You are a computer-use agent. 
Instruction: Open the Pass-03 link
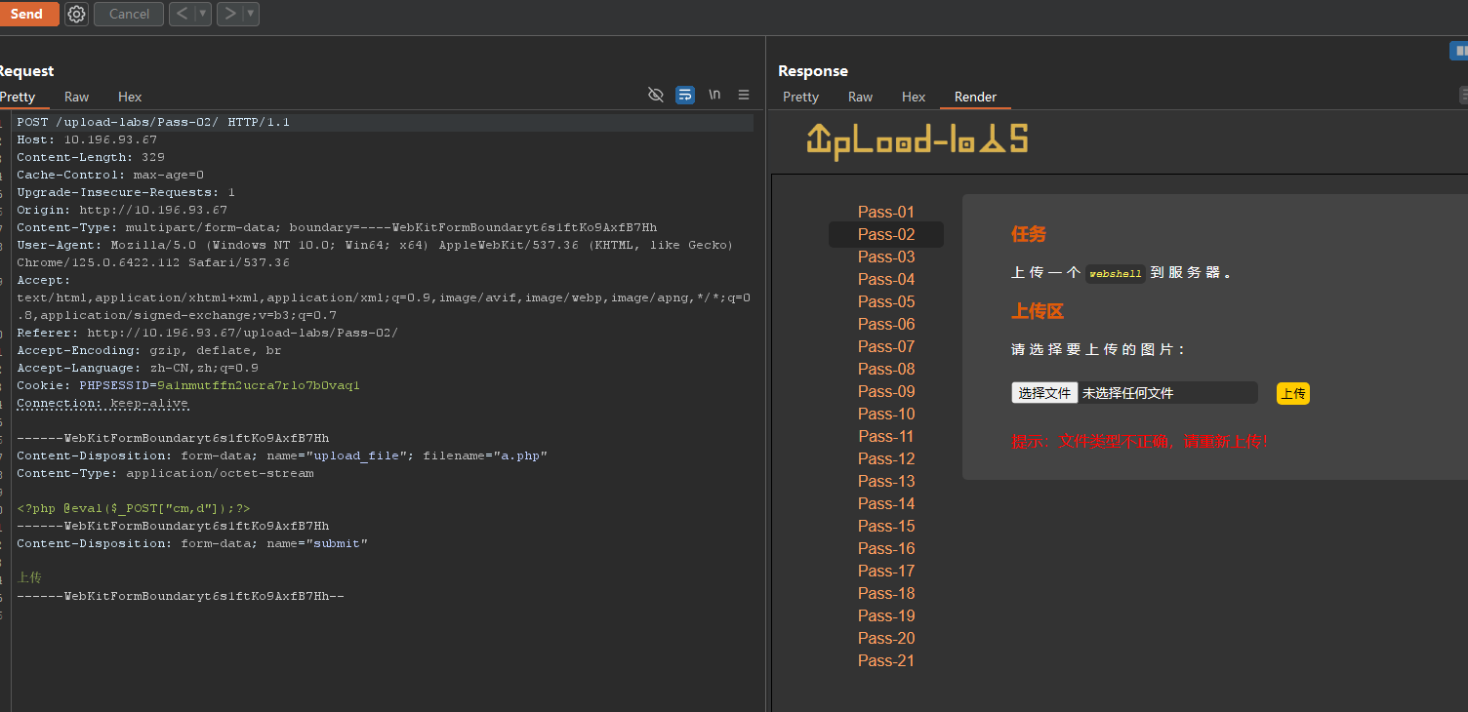coord(886,257)
